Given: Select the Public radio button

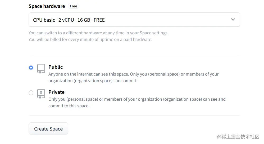Looking at the screenshot, I should pos(31,68).
